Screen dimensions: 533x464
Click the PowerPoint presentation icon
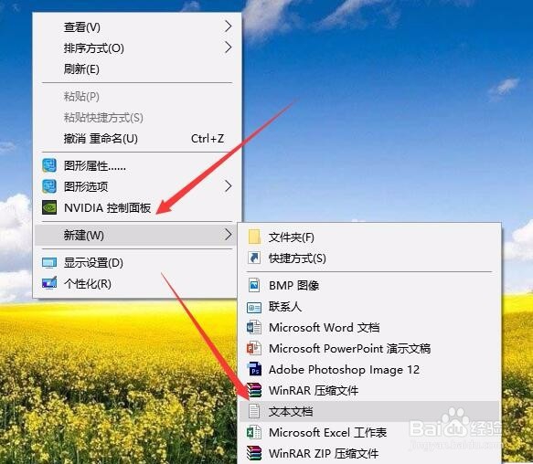pos(254,348)
